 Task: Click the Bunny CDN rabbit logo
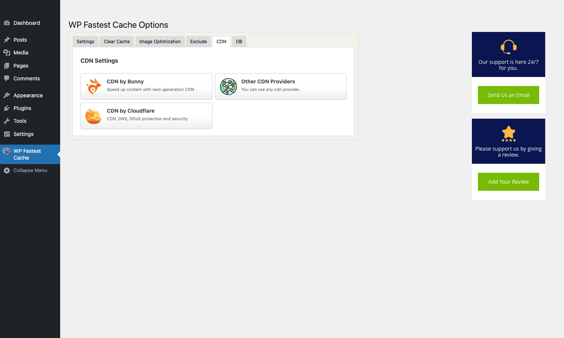coord(94,86)
